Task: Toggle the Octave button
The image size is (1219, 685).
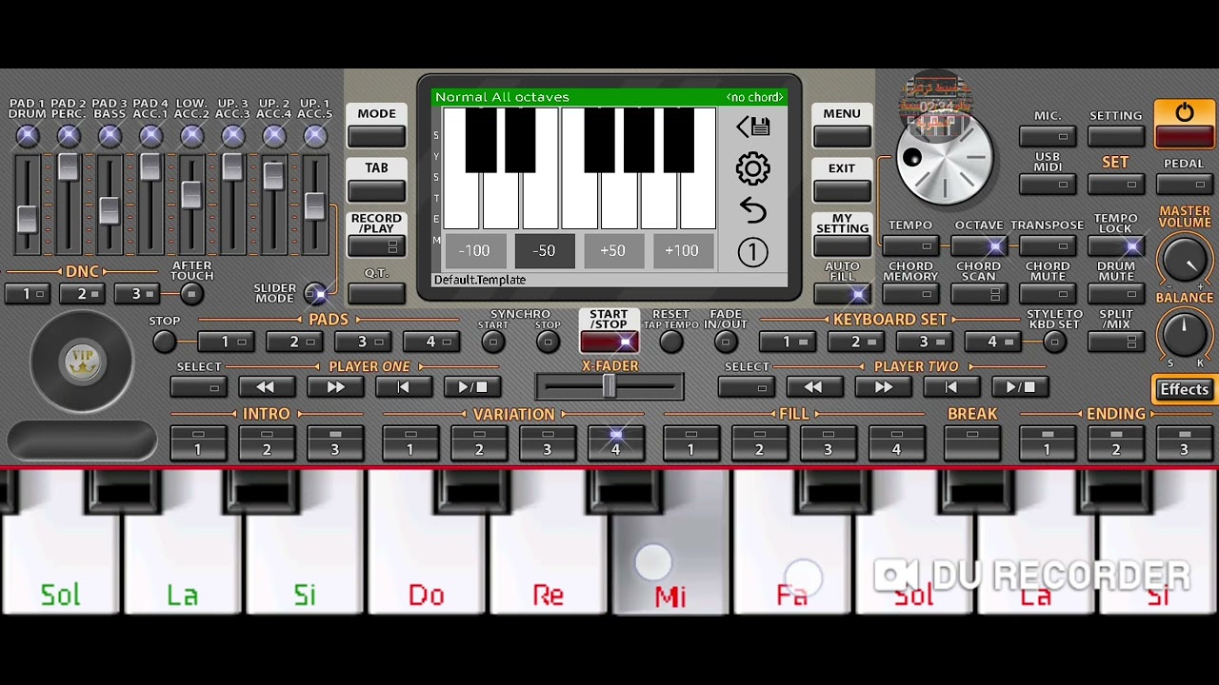Action: click(x=979, y=246)
